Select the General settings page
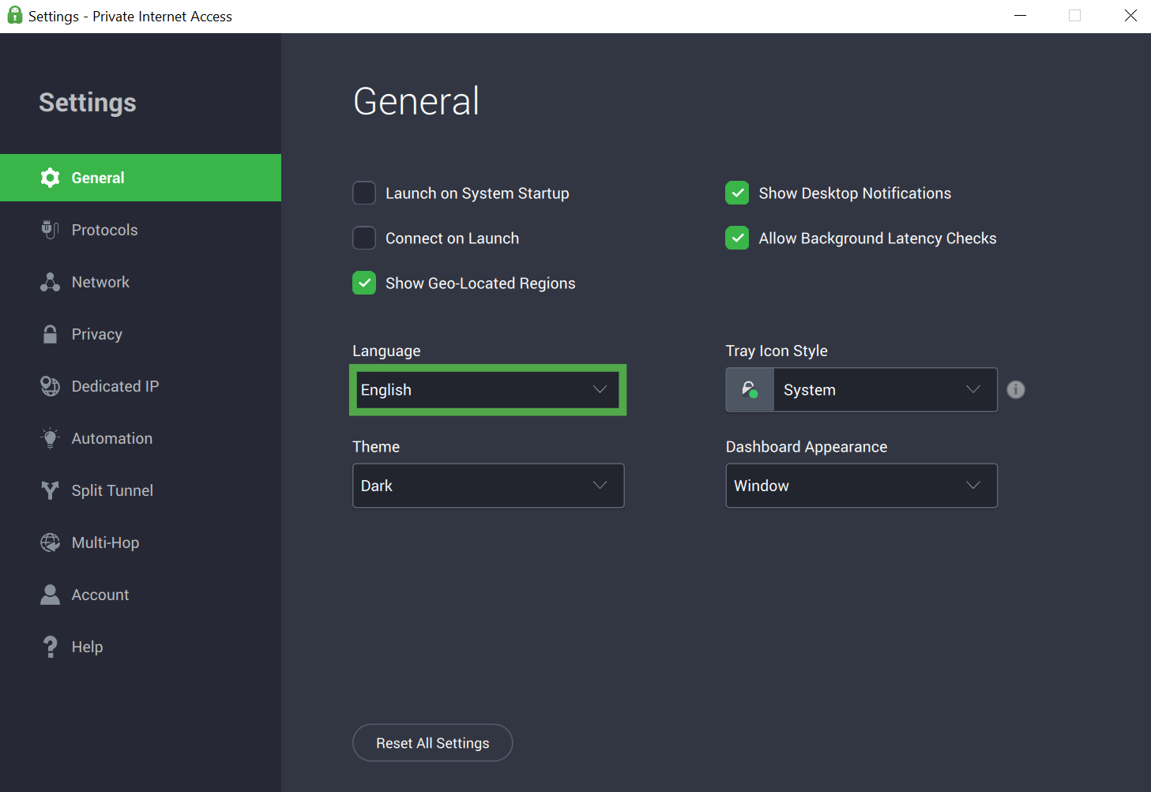1151x792 pixels. click(141, 178)
